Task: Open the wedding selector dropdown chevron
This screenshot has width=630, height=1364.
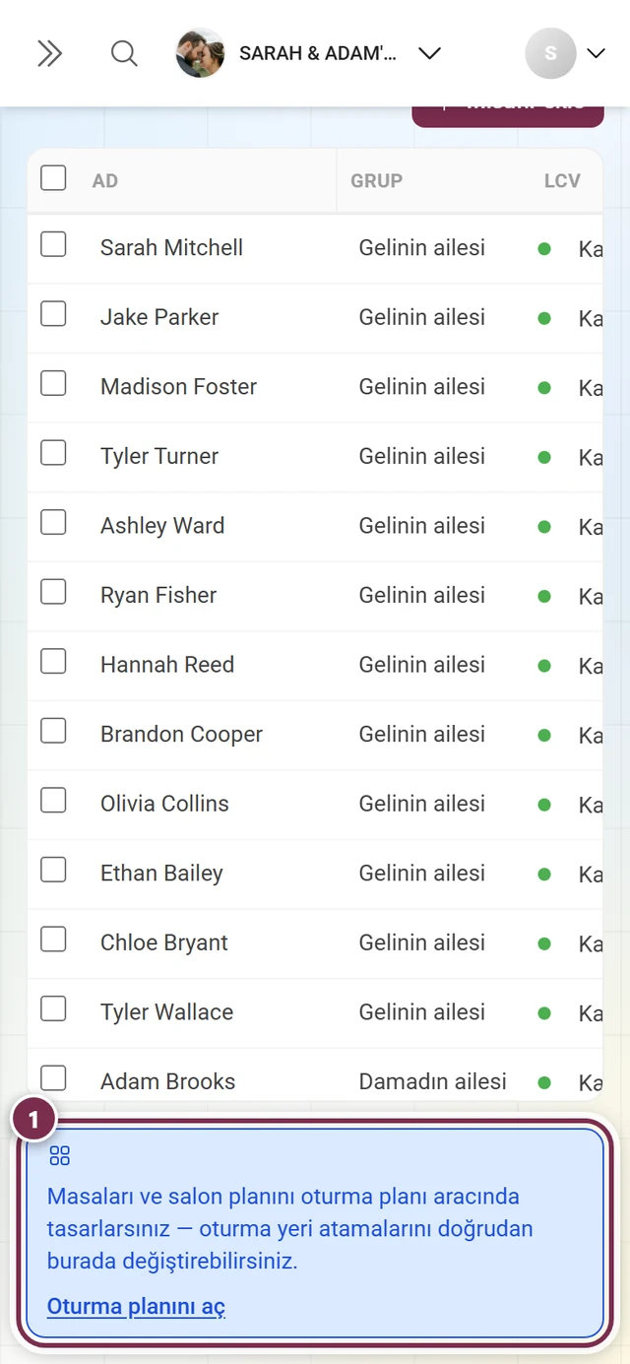Action: pos(429,53)
